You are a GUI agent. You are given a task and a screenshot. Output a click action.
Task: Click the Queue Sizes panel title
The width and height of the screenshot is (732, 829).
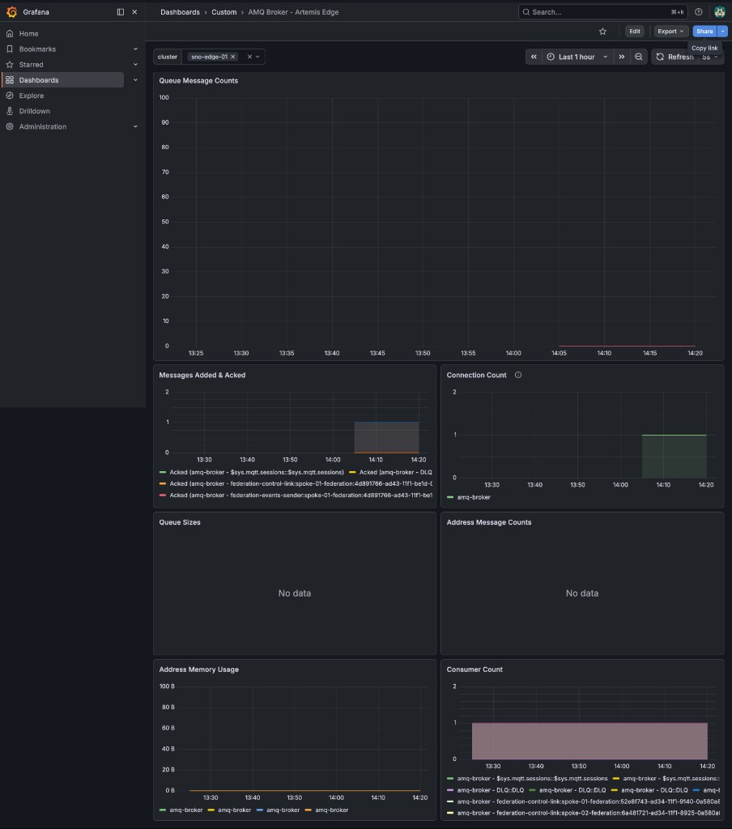180,522
